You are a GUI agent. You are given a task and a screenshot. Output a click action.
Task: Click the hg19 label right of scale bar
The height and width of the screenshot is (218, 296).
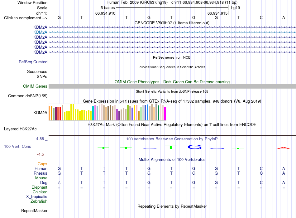click(x=236, y=8)
